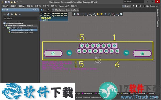Viewport: 161px width, 100px height.
Task: Click the Top Paste gray color swatch
Action: [x=136, y=94]
